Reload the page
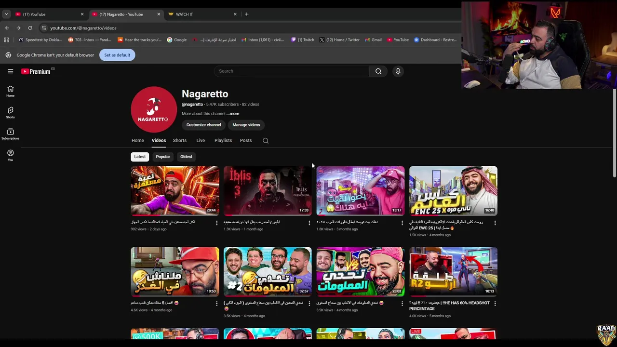617x347 pixels. click(30, 28)
